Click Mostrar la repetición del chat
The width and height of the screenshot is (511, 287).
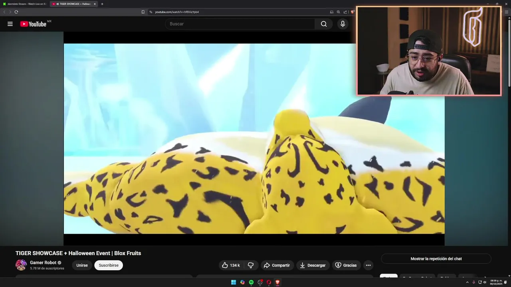coord(436,259)
